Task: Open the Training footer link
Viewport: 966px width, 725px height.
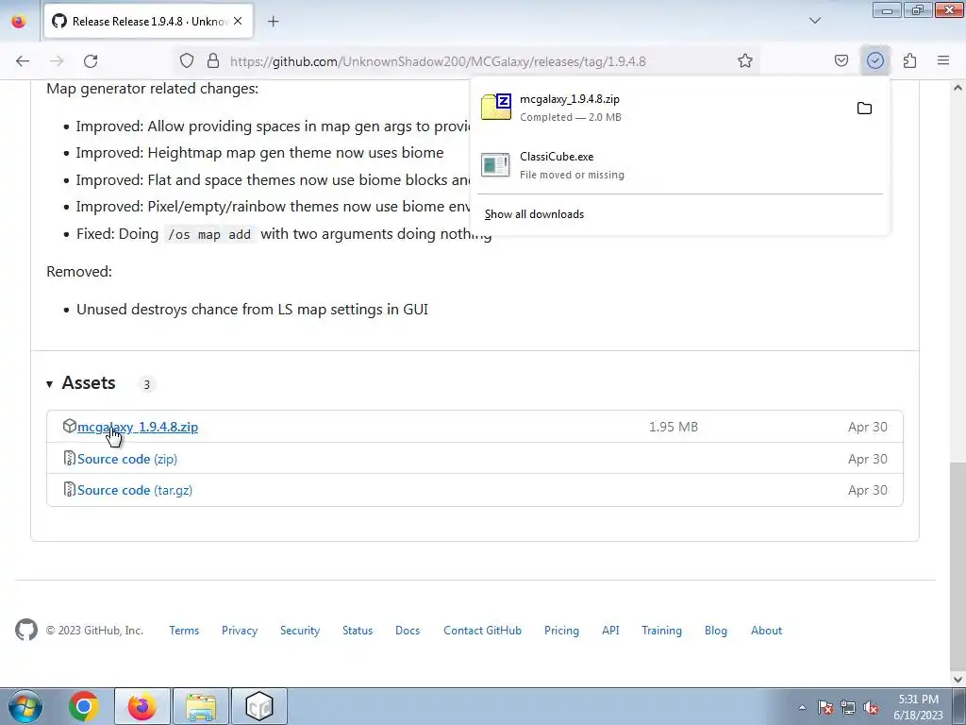Action: pos(661,630)
